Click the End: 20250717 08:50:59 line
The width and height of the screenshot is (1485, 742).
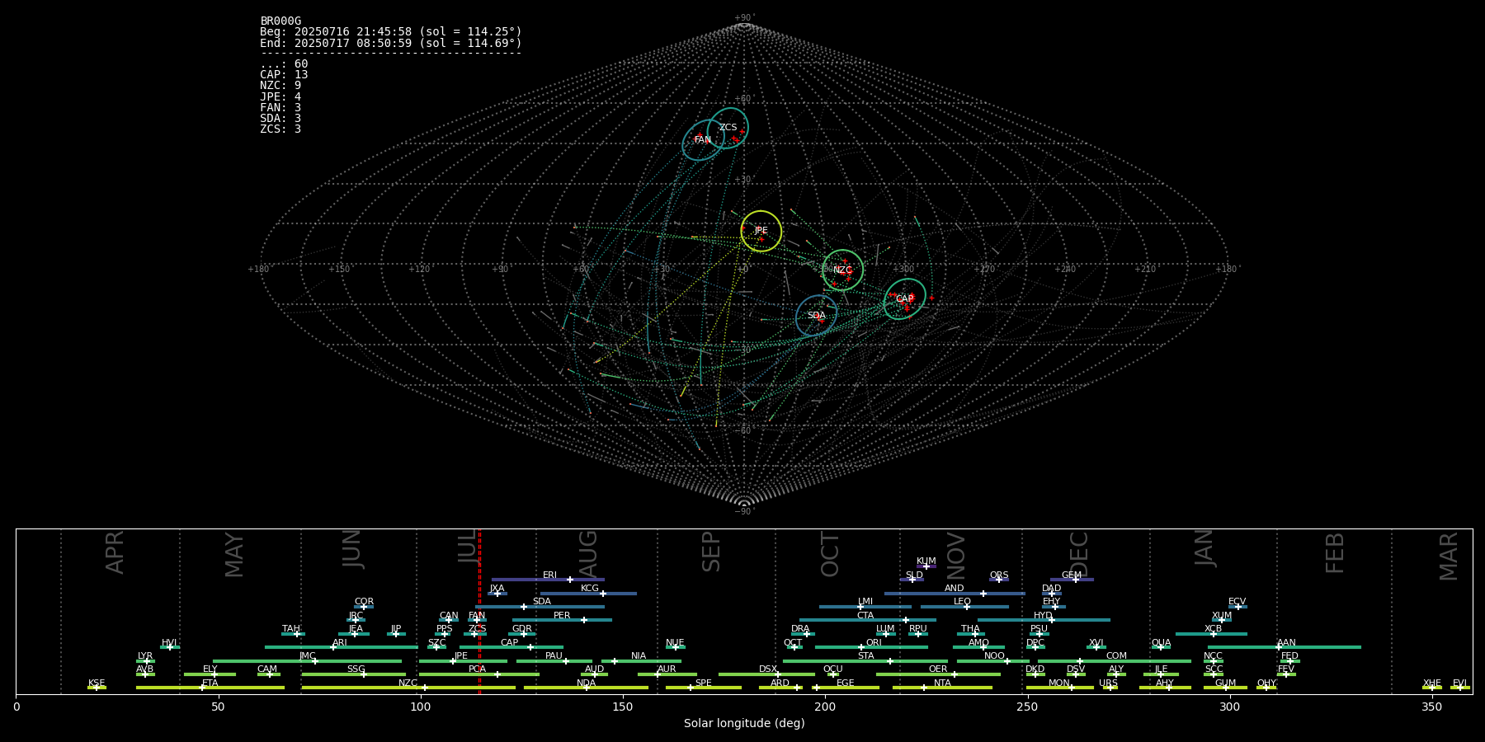click(391, 43)
